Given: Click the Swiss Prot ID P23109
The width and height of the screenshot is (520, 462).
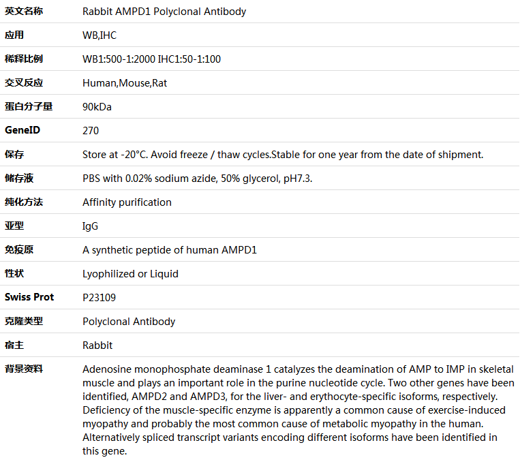Looking at the screenshot, I should tap(99, 298).
